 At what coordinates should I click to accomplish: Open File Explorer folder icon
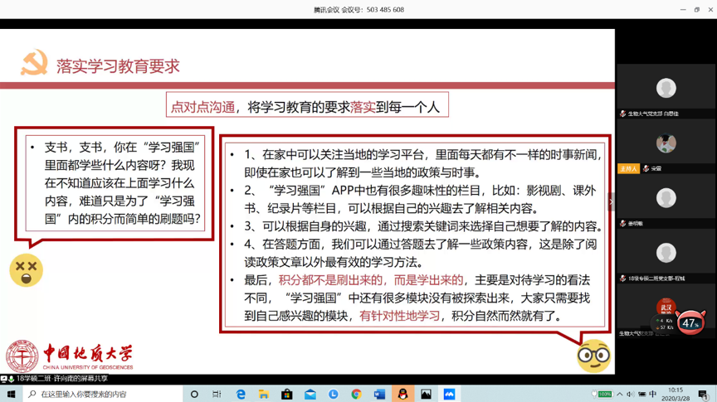263,395
